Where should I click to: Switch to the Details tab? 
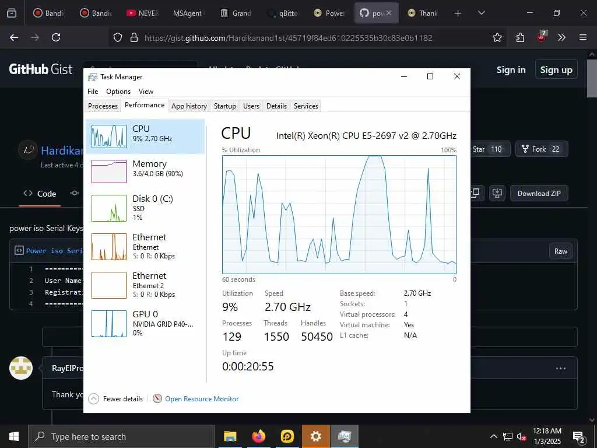tap(276, 106)
